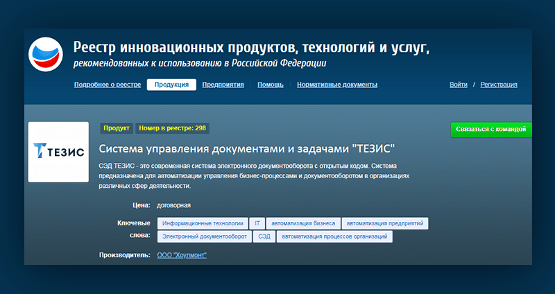Click the Цена: label
Image resolution: width=555 pixels, height=294 pixels.
point(142,205)
